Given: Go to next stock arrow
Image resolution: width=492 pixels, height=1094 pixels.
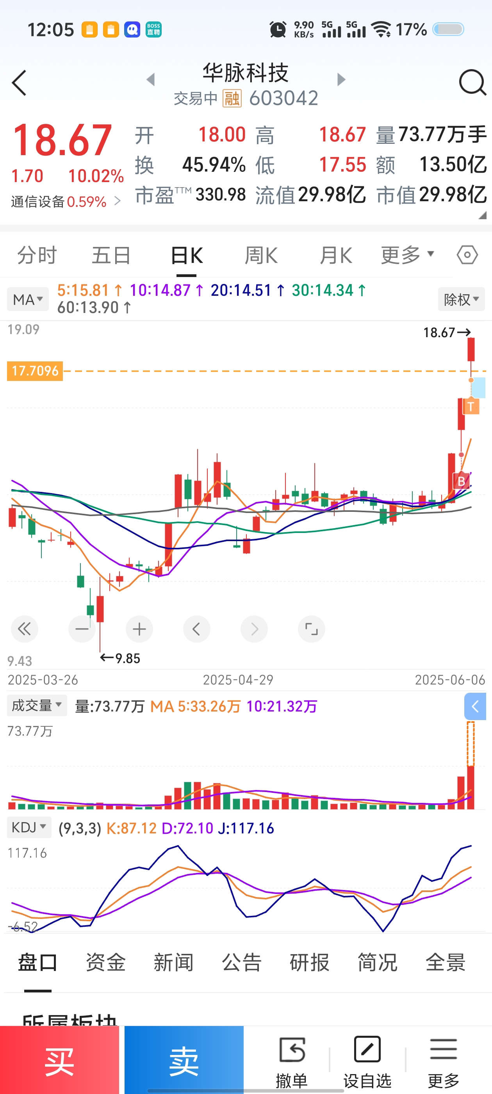Looking at the screenshot, I should pyautogui.click(x=341, y=79).
